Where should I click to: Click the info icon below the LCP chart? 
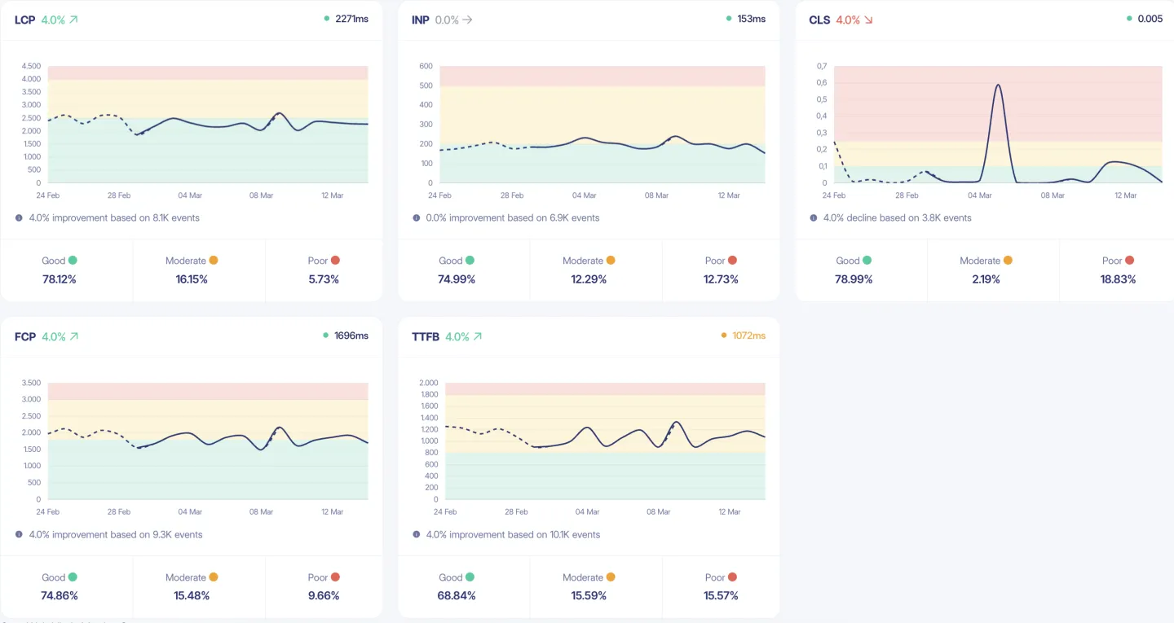pos(19,217)
